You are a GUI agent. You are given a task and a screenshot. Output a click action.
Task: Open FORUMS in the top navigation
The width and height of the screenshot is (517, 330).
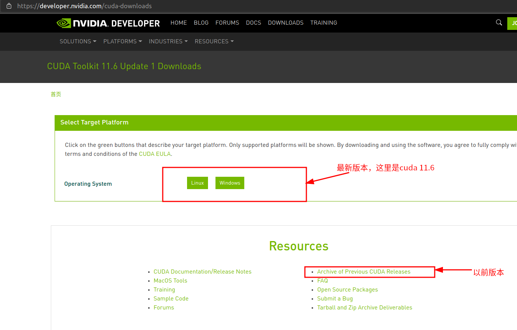(227, 23)
